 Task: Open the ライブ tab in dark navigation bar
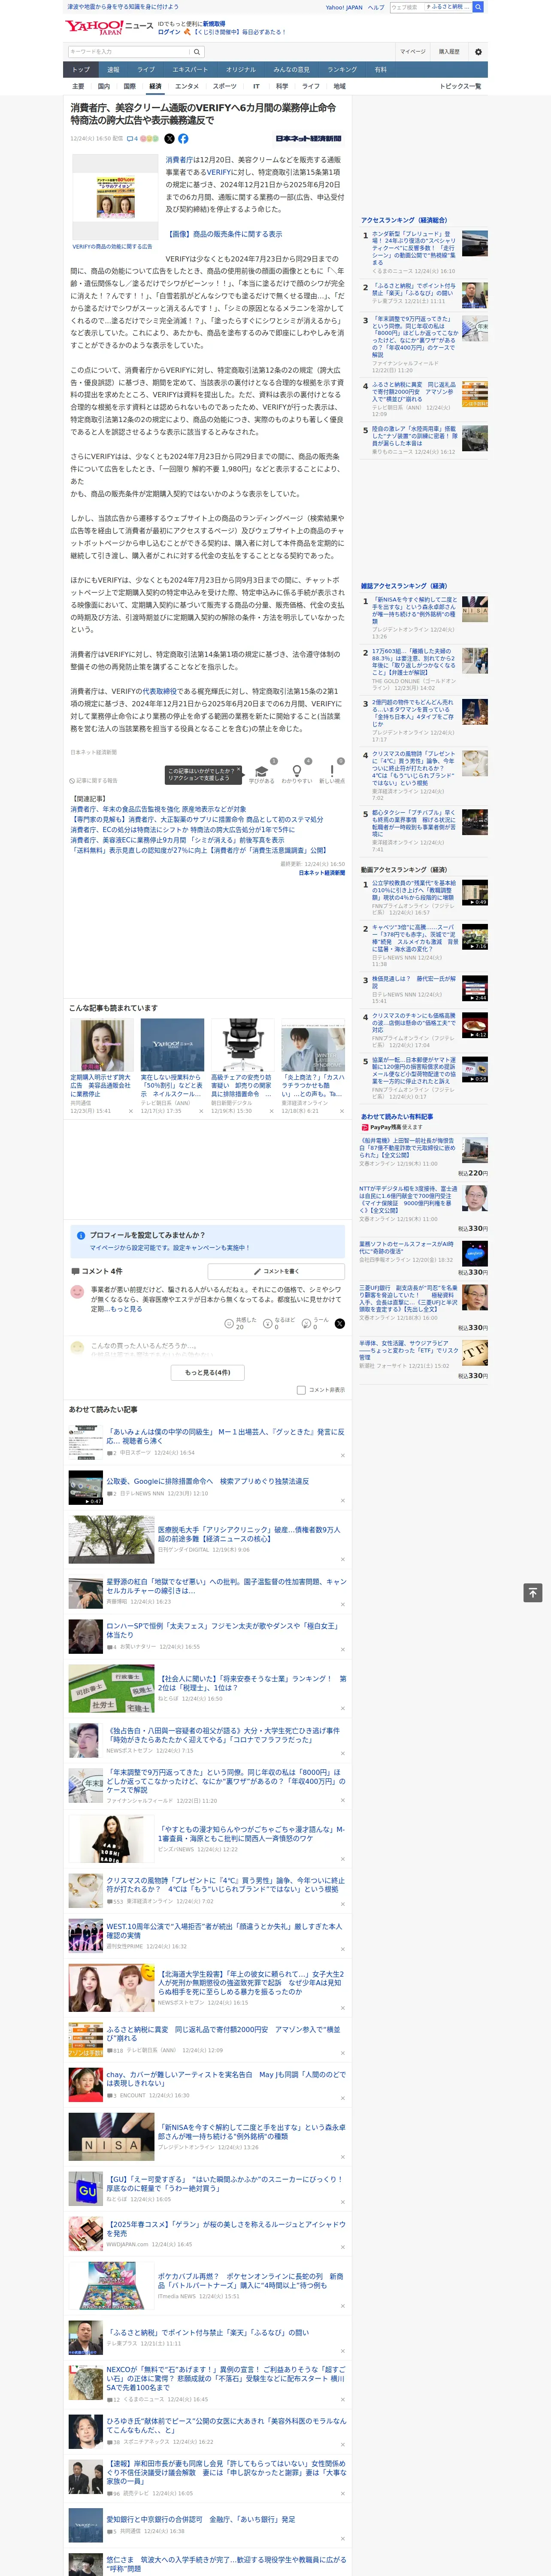pos(146,70)
